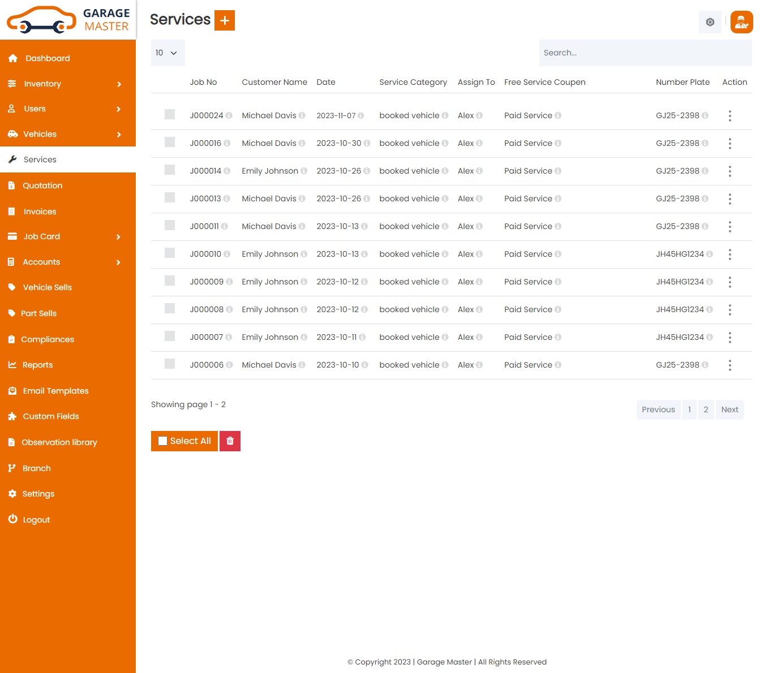The image size is (773, 673).
Task: Jump to page 2
Action: [706, 409]
